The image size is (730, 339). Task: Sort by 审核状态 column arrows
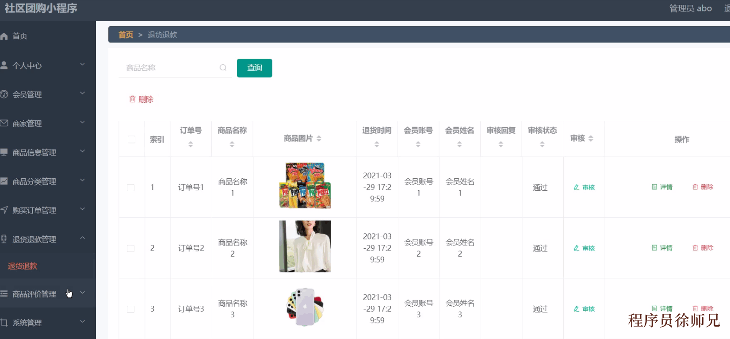(x=542, y=144)
